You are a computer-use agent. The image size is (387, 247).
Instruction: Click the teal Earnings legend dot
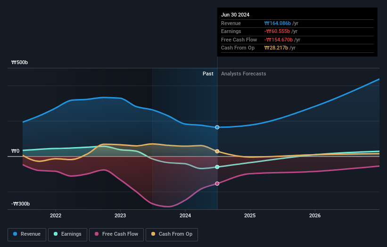click(x=56, y=234)
